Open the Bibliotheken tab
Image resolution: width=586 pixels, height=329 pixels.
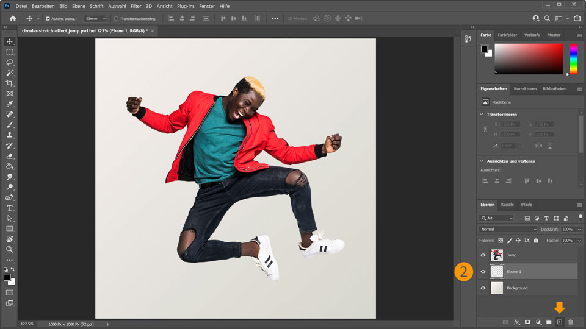[x=554, y=89]
